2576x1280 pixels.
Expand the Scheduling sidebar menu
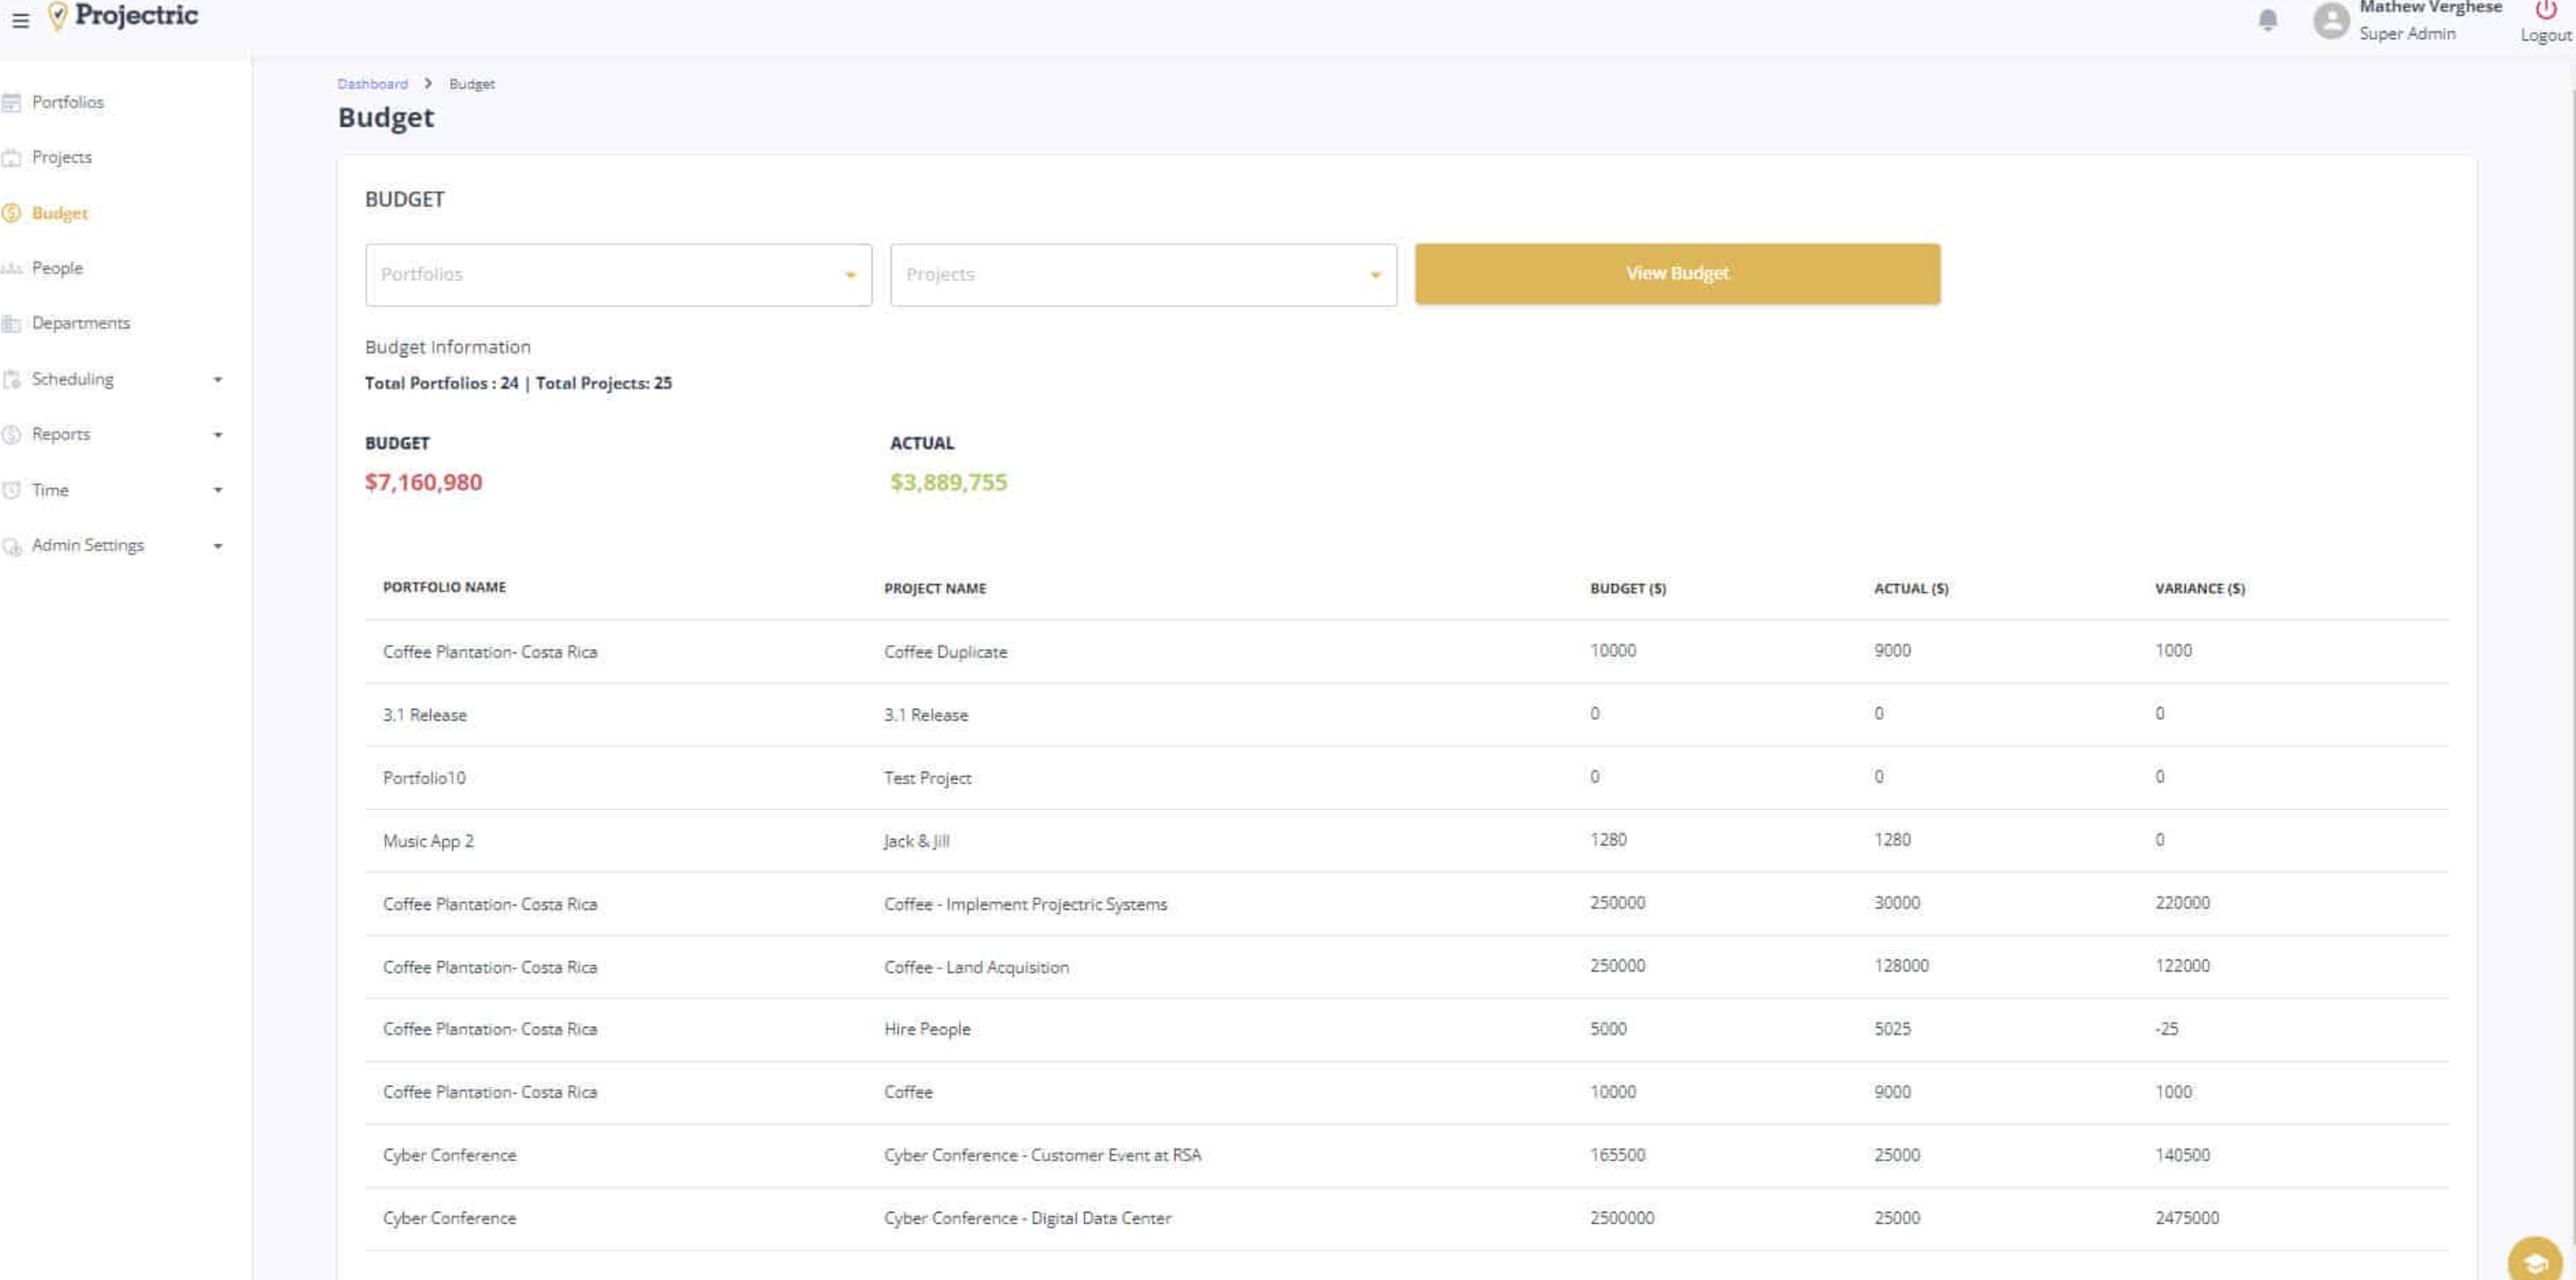click(x=217, y=379)
